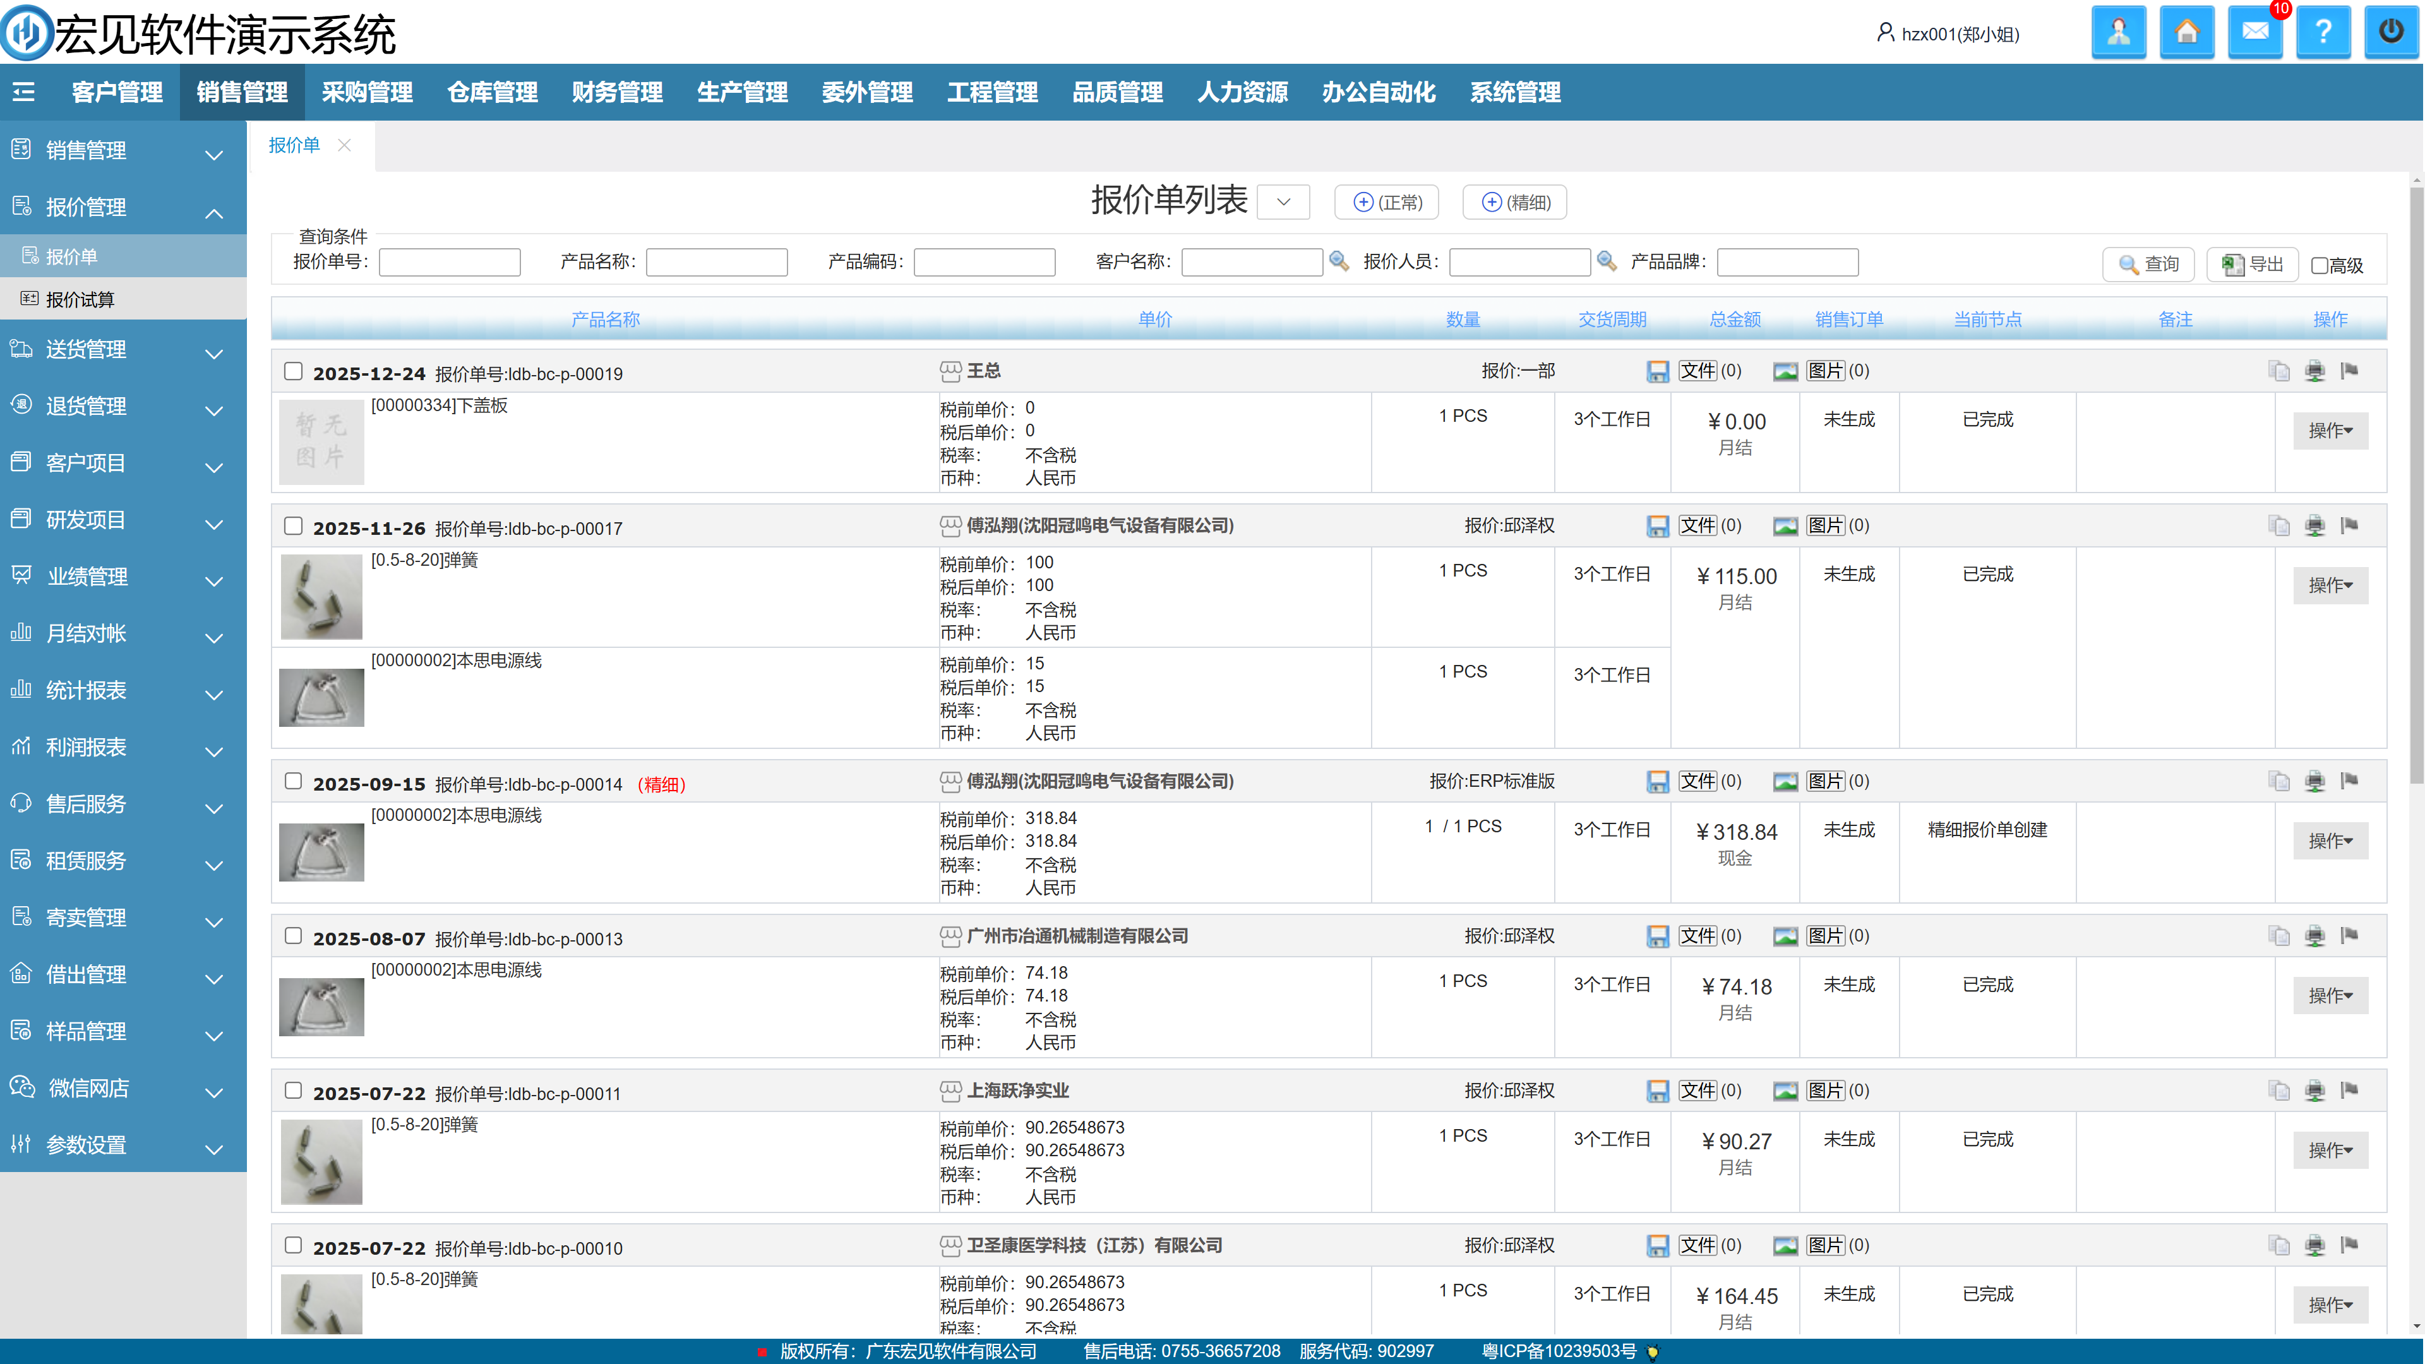Open dropdown next to 报价单列表 title
This screenshot has height=1364, width=2425.
[x=1283, y=202]
